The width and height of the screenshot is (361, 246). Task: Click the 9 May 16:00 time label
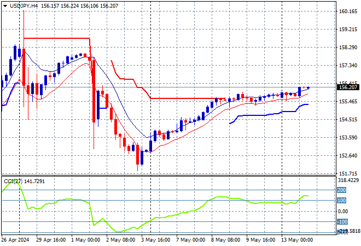tap(260, 240)
